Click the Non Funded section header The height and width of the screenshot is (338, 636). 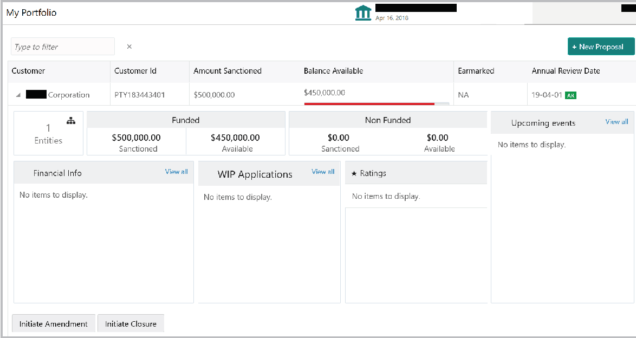388,120
